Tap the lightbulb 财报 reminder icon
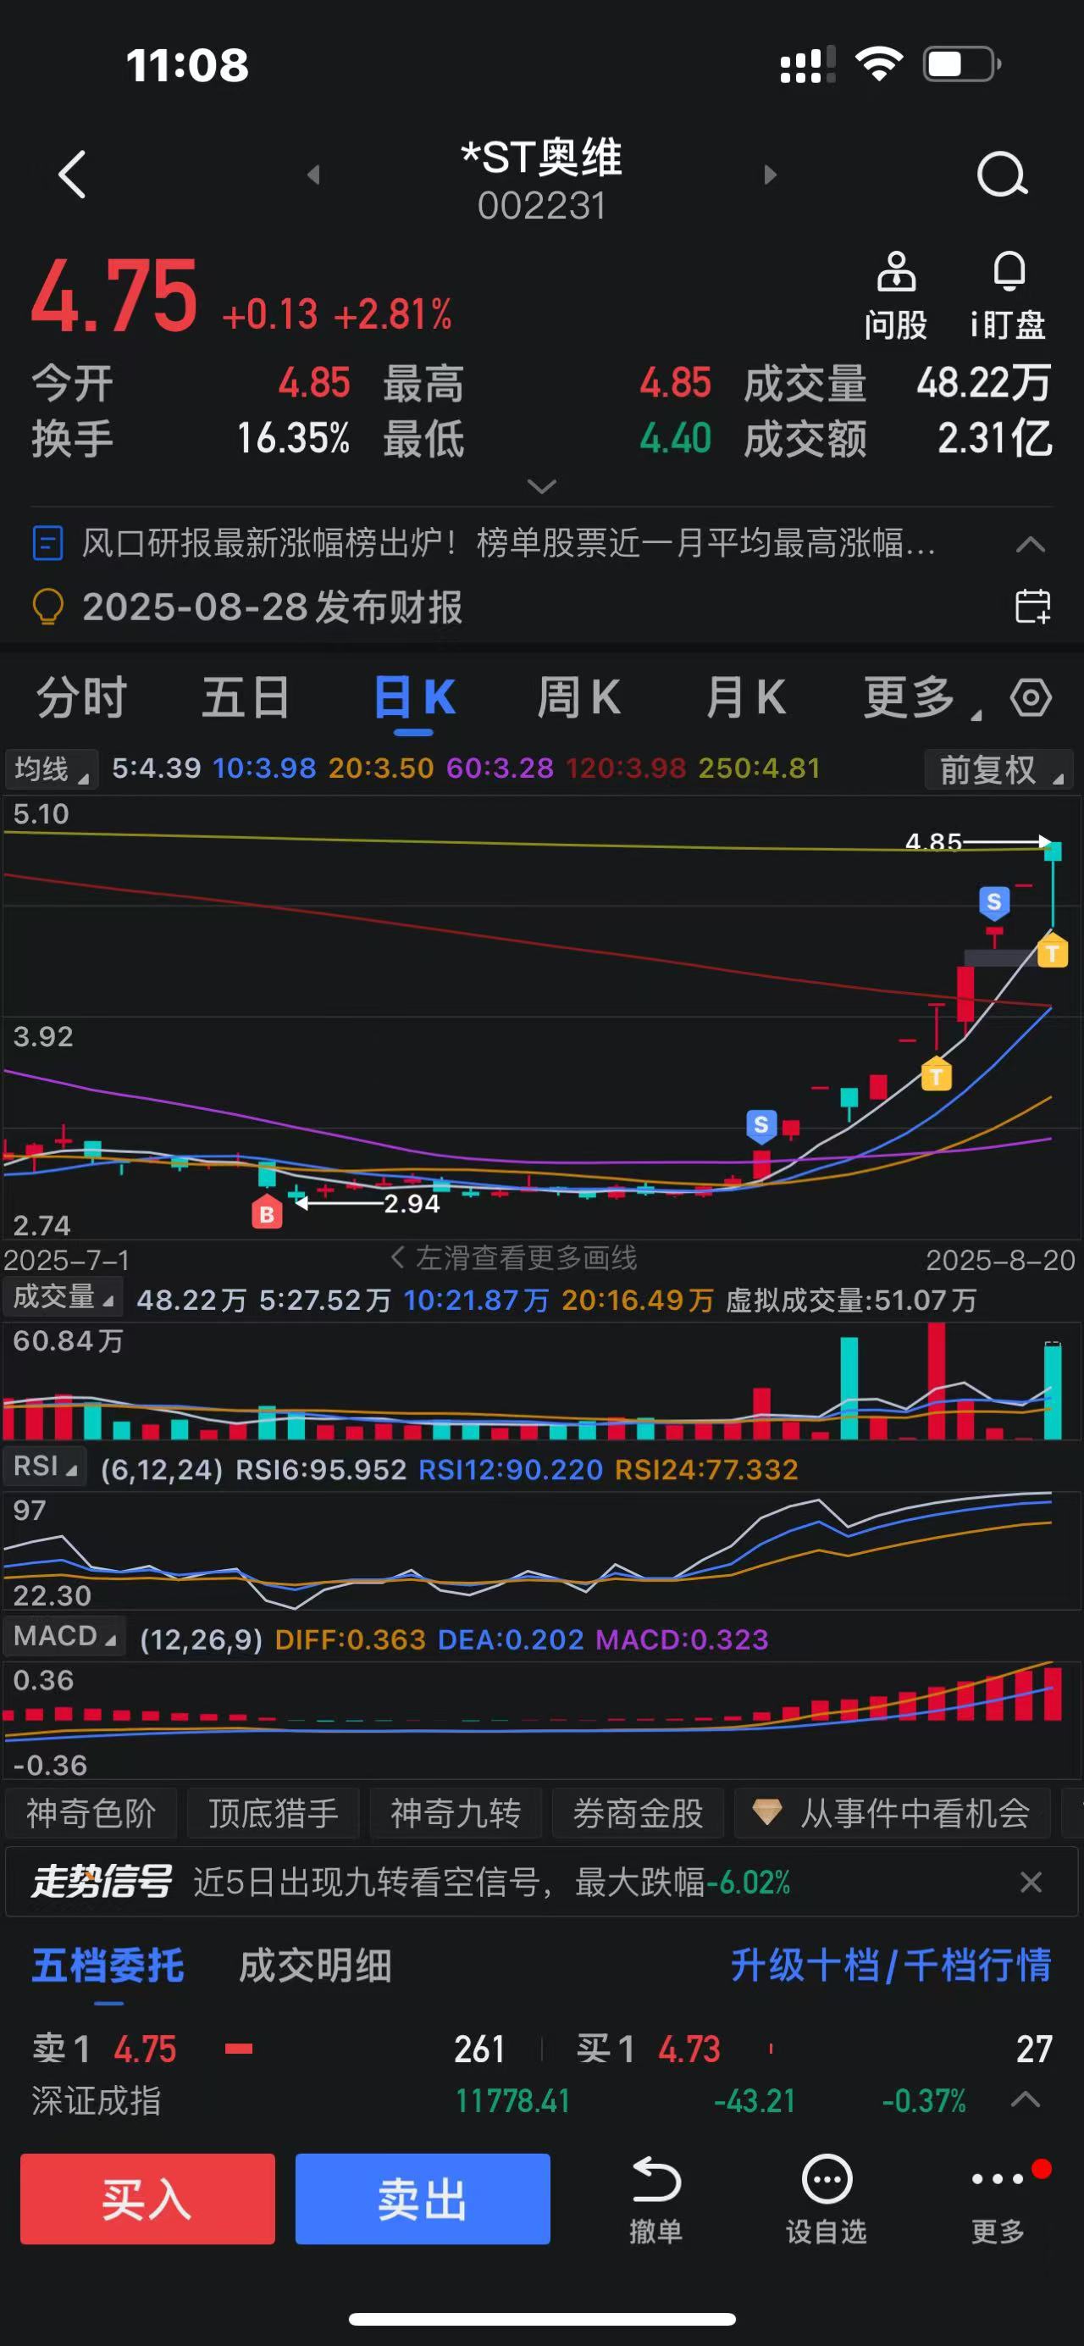Screen dimensions: 1084x2346 pyautogui.click(x=47, y=607)
